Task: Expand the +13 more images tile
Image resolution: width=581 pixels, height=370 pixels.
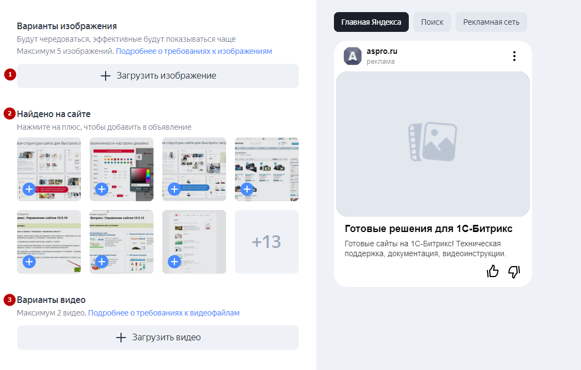Action: 266,242
